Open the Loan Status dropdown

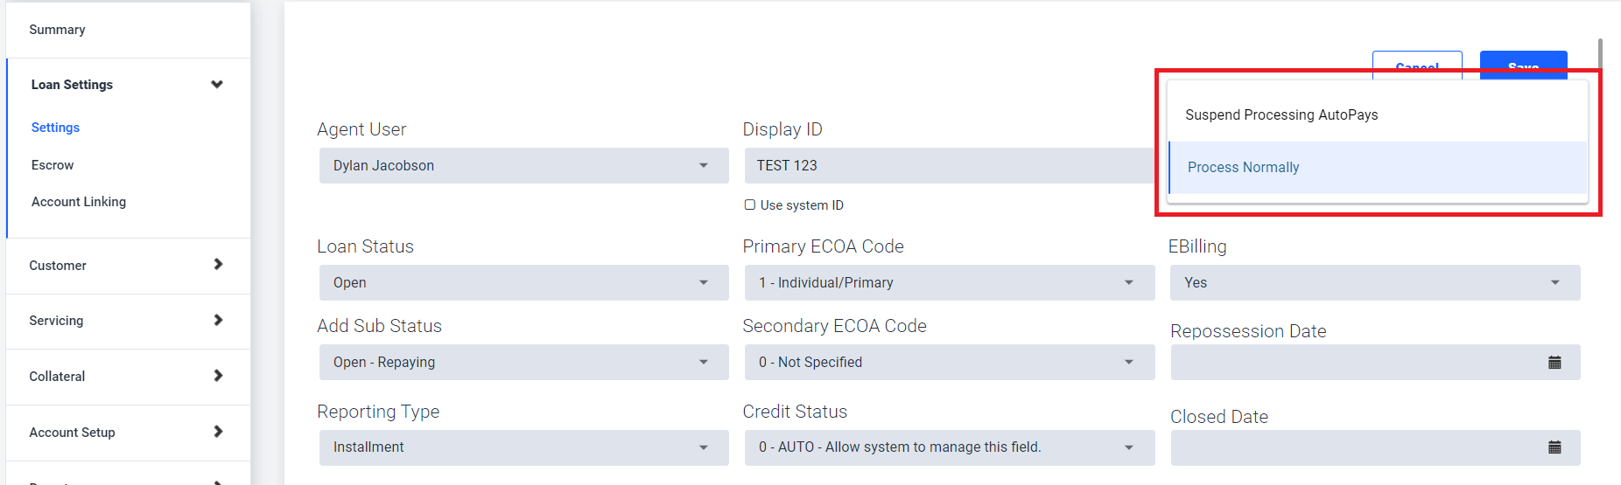(x=523, y=282)
